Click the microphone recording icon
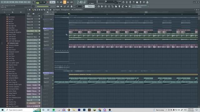This screenshot has width=200, height=112. 130,2
